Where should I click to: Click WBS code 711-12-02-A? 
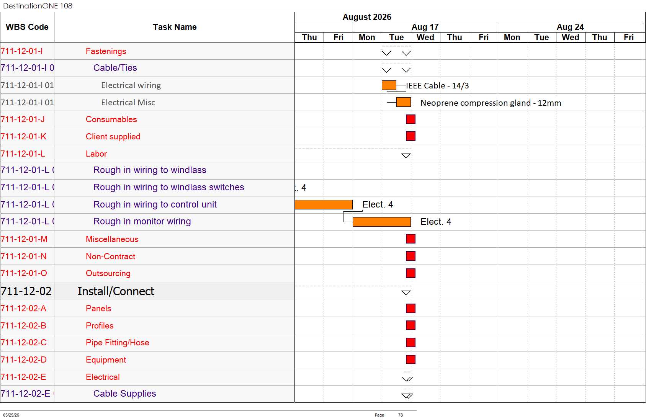[23, 309]
